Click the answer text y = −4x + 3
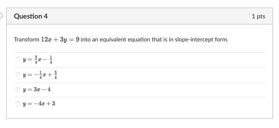Viewport: 279px width, 128px height. point(39,104)
